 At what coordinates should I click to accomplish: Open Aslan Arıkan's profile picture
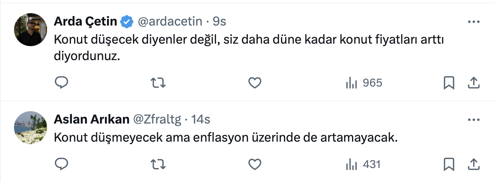[30, 127]
